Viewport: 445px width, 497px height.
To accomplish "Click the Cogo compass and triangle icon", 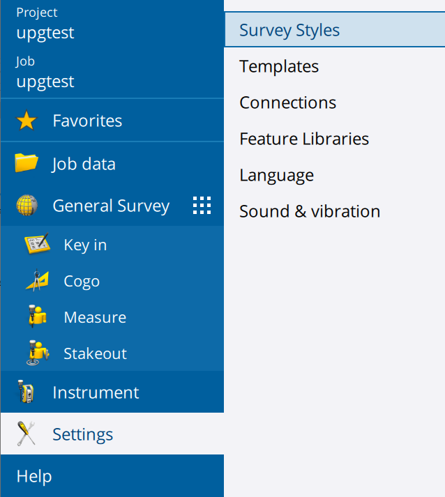I will 38,280.
